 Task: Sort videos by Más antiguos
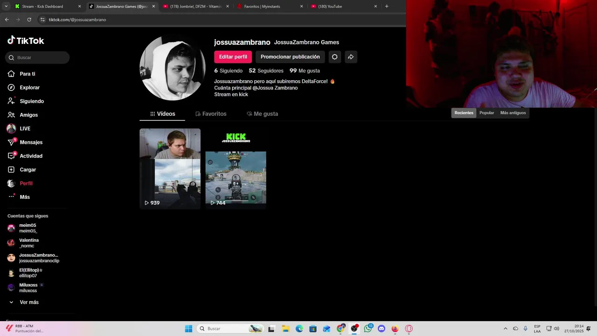pos(513,113)
